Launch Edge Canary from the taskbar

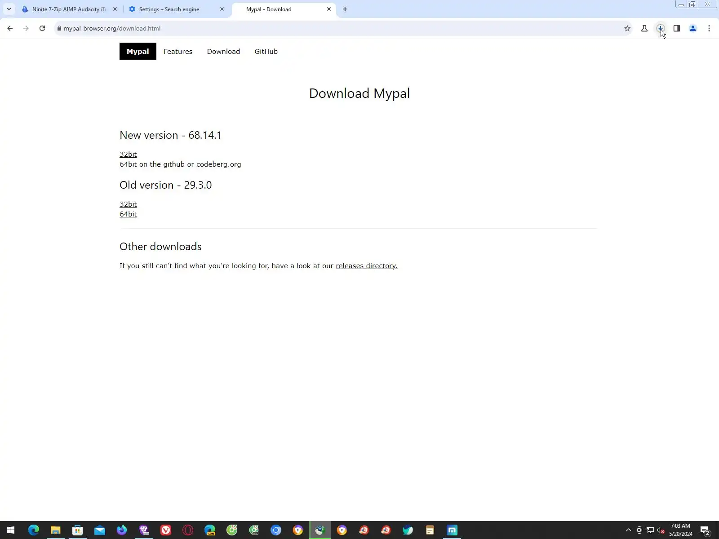point(210,530)
